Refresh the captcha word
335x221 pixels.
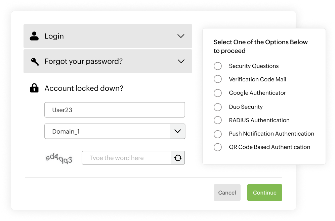click(x=178, y=157)
